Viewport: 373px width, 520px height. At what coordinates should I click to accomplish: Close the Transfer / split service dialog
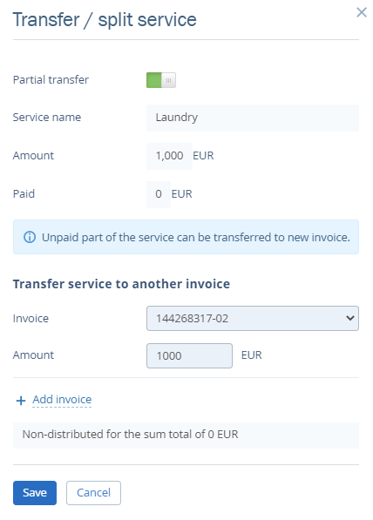(362, 12)
